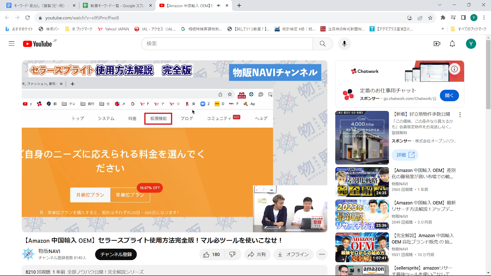Open 統計検定 4級 bookmark
The image size is (491, 276).
(x=295, y=29)
